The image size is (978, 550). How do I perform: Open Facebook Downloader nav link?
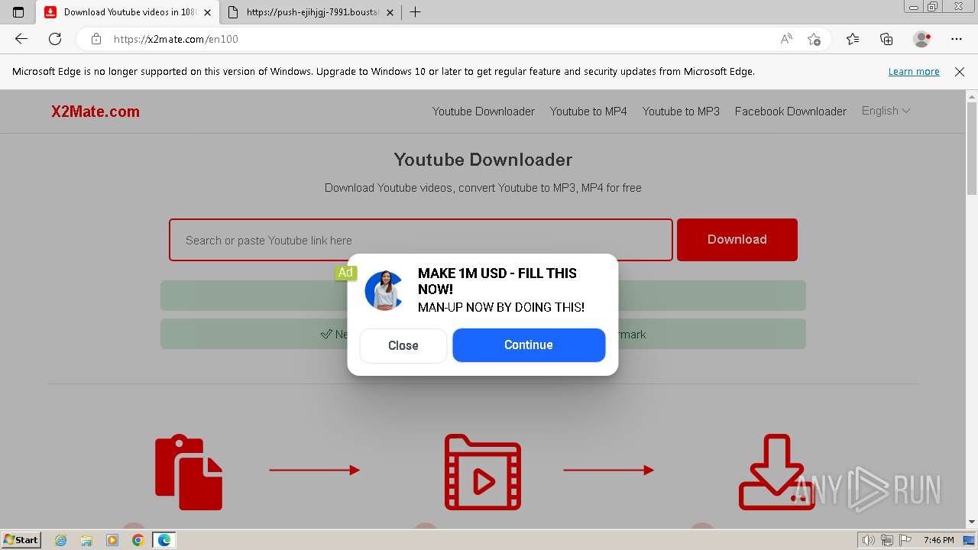tap(791, 112)
